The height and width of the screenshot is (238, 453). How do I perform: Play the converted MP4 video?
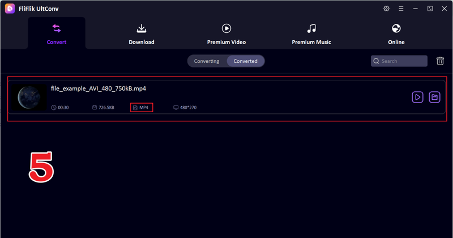[x=417, y=97]
